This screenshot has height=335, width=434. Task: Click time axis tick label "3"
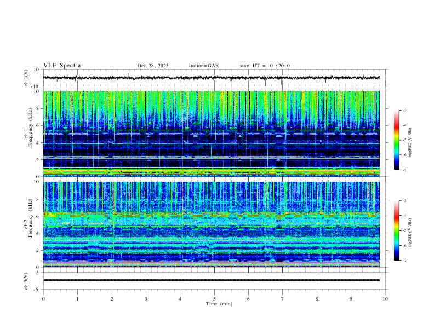146,299
